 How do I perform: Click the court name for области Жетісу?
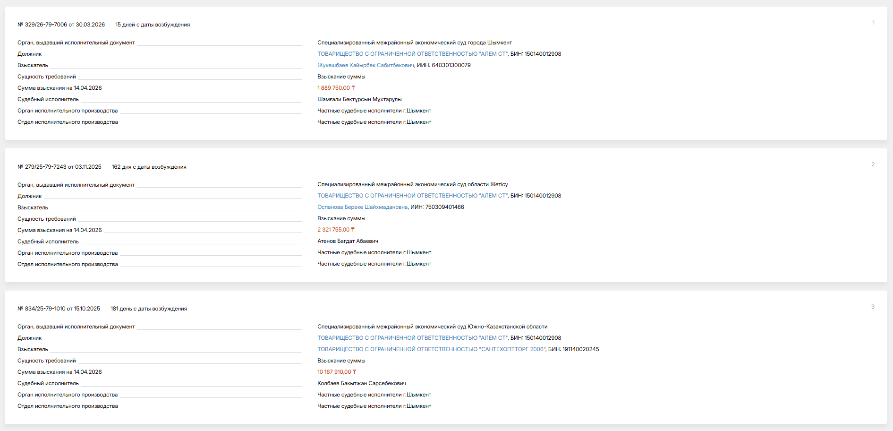(x=412, y=184)
